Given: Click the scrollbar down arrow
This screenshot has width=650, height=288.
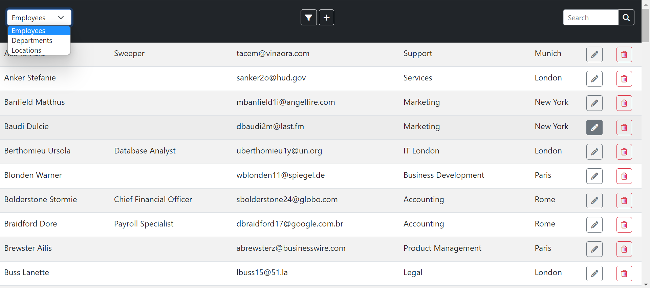Looking at the screenshot, I should pyautogui.click(x=646, y=285).
